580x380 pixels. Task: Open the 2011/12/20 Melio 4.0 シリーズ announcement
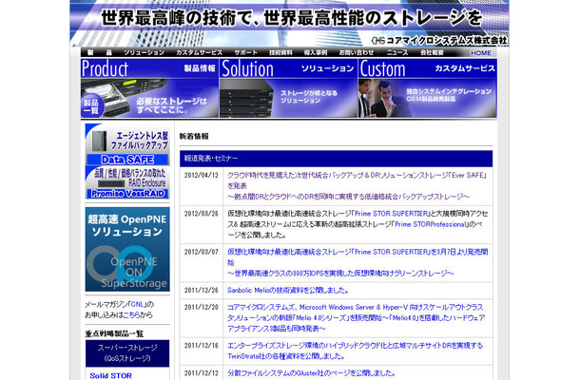click(357, 318)
